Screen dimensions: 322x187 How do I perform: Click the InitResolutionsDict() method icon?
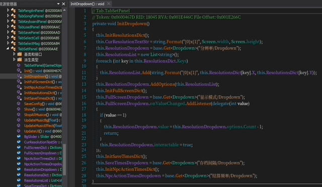pos(19,92)
